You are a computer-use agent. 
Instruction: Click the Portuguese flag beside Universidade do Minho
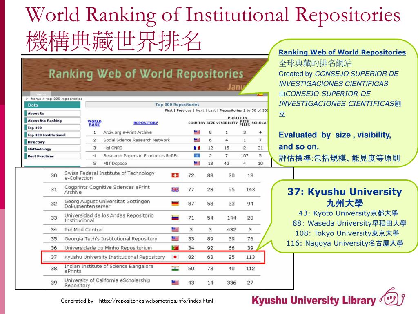175,248
